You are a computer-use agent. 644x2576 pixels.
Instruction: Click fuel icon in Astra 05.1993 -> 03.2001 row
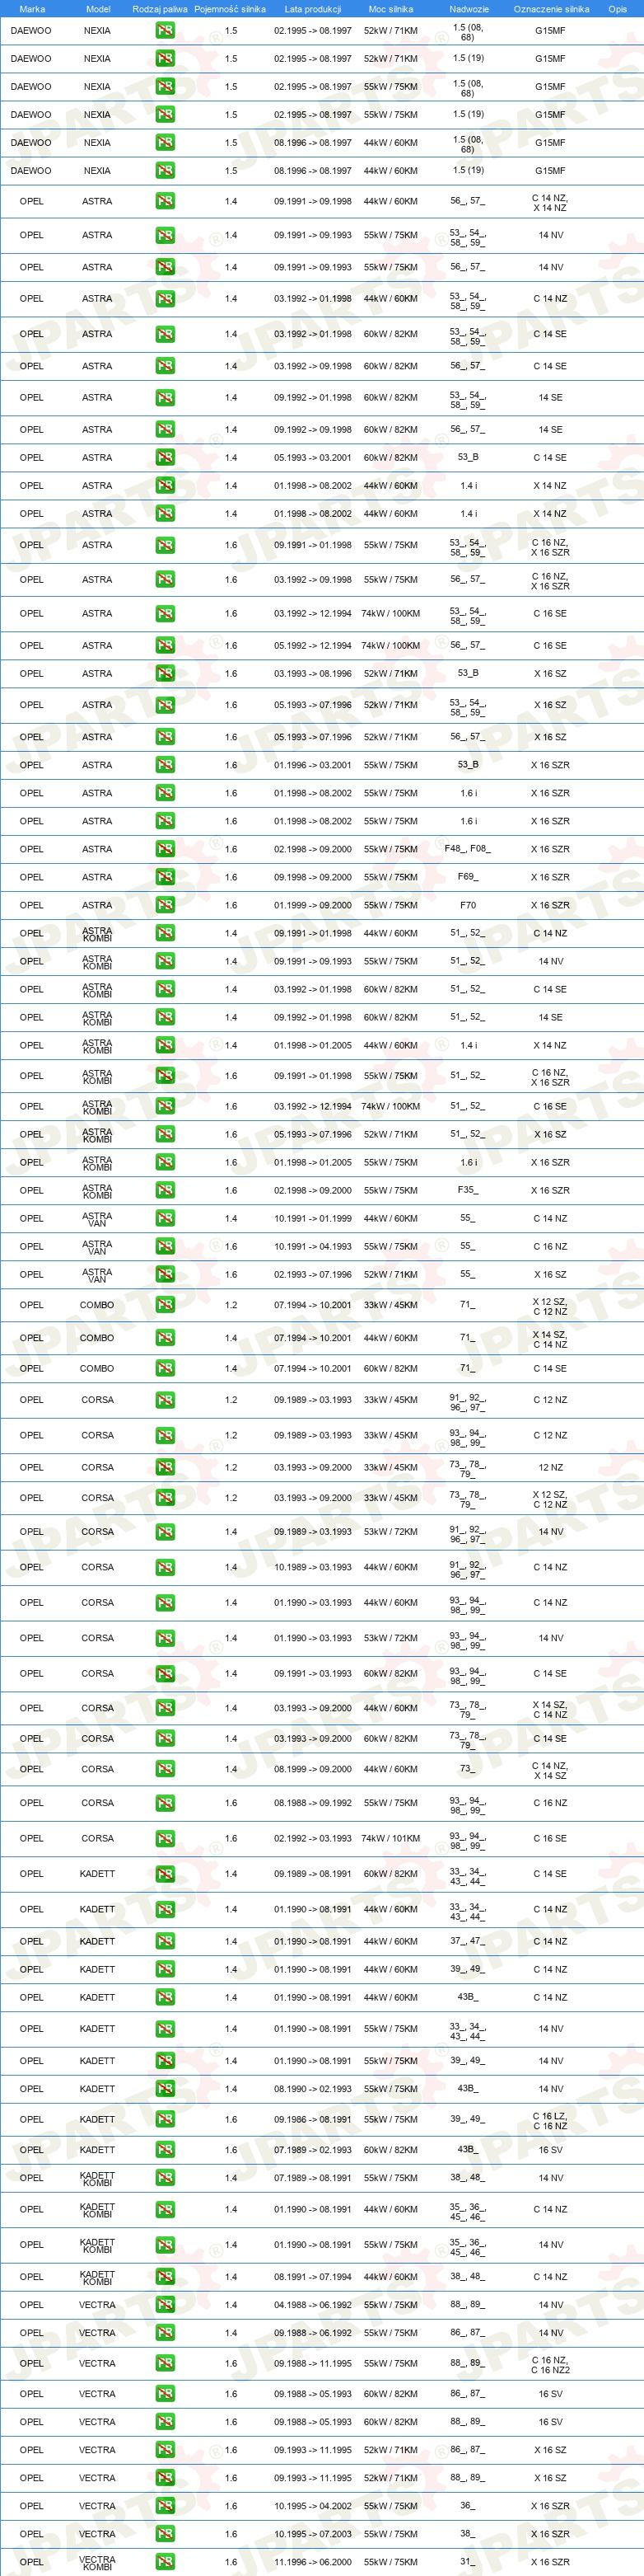(165, 458)
